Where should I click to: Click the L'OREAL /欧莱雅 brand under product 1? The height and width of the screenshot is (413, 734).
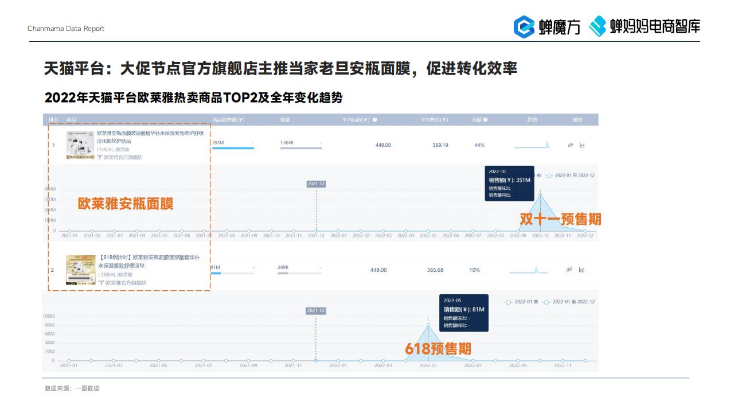113,149
